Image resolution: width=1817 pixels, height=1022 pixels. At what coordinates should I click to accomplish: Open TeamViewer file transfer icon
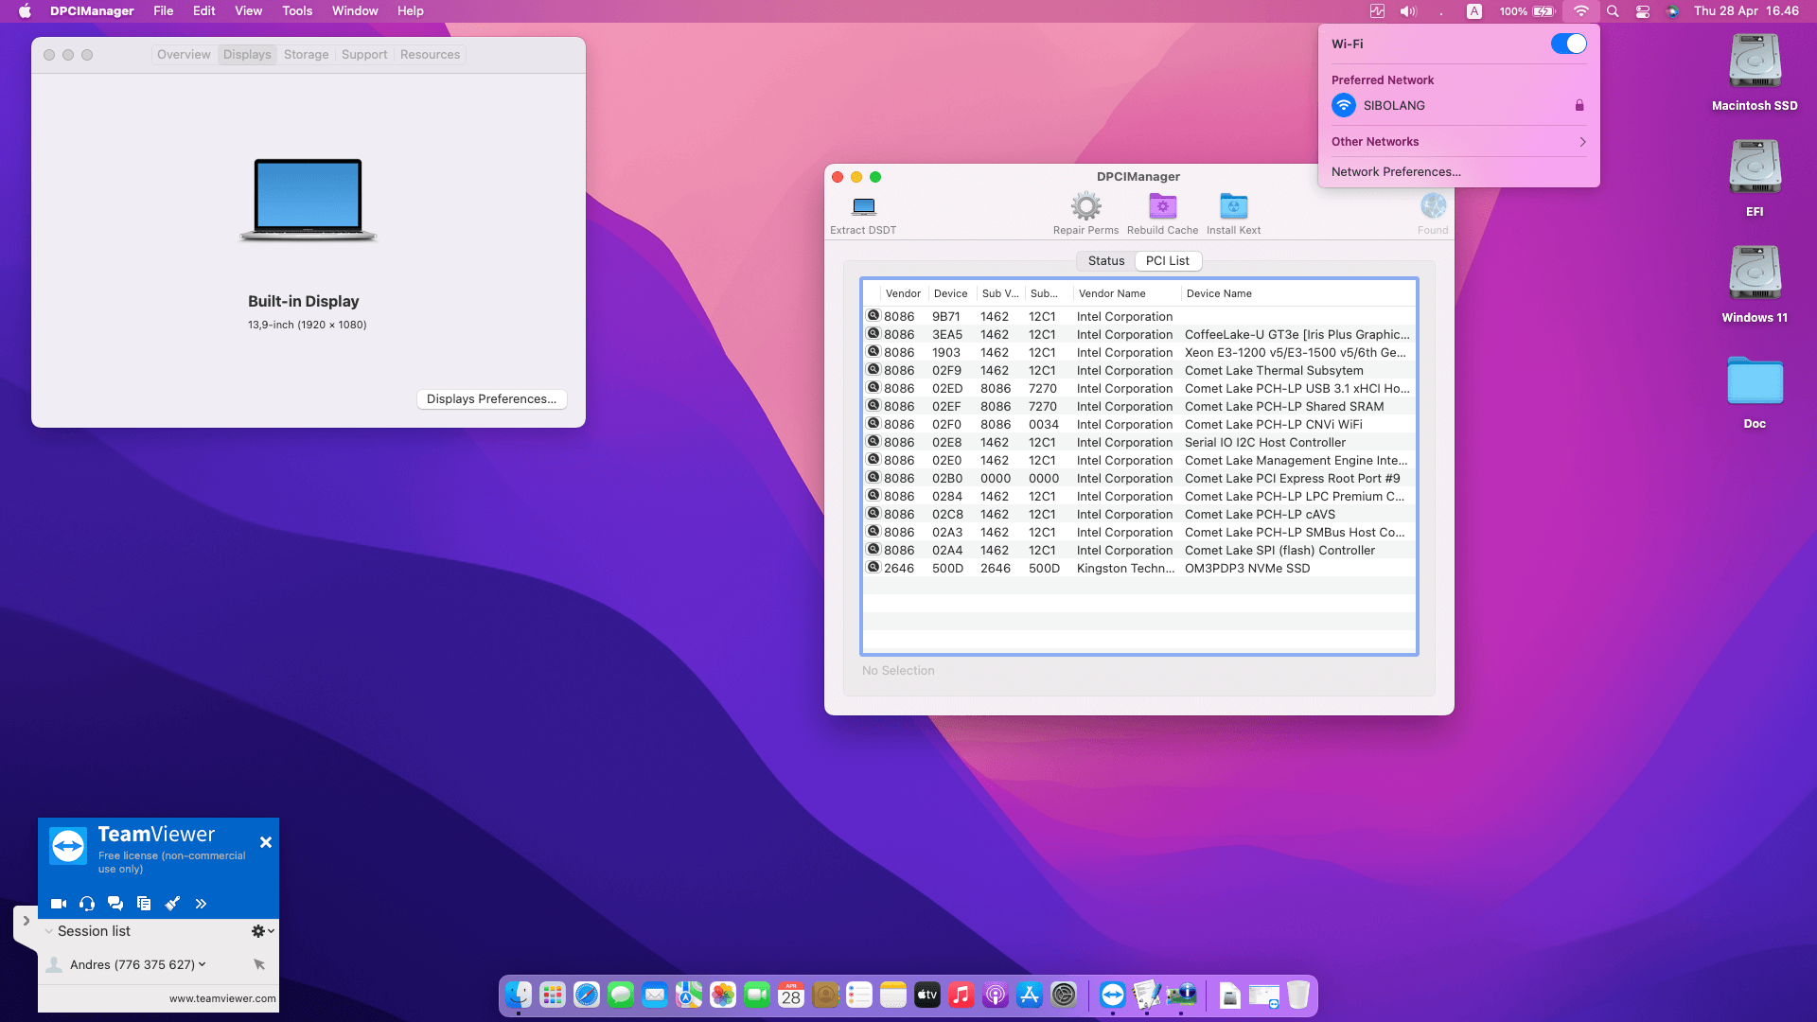click(x=144, y=904)
